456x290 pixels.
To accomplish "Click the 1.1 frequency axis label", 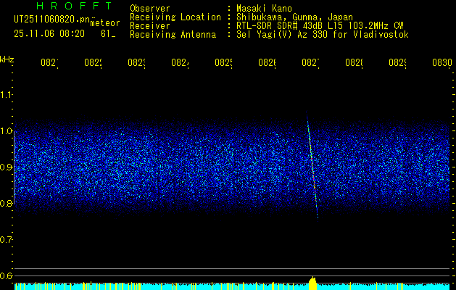I will pyautogui.click(x=6, y=94).
